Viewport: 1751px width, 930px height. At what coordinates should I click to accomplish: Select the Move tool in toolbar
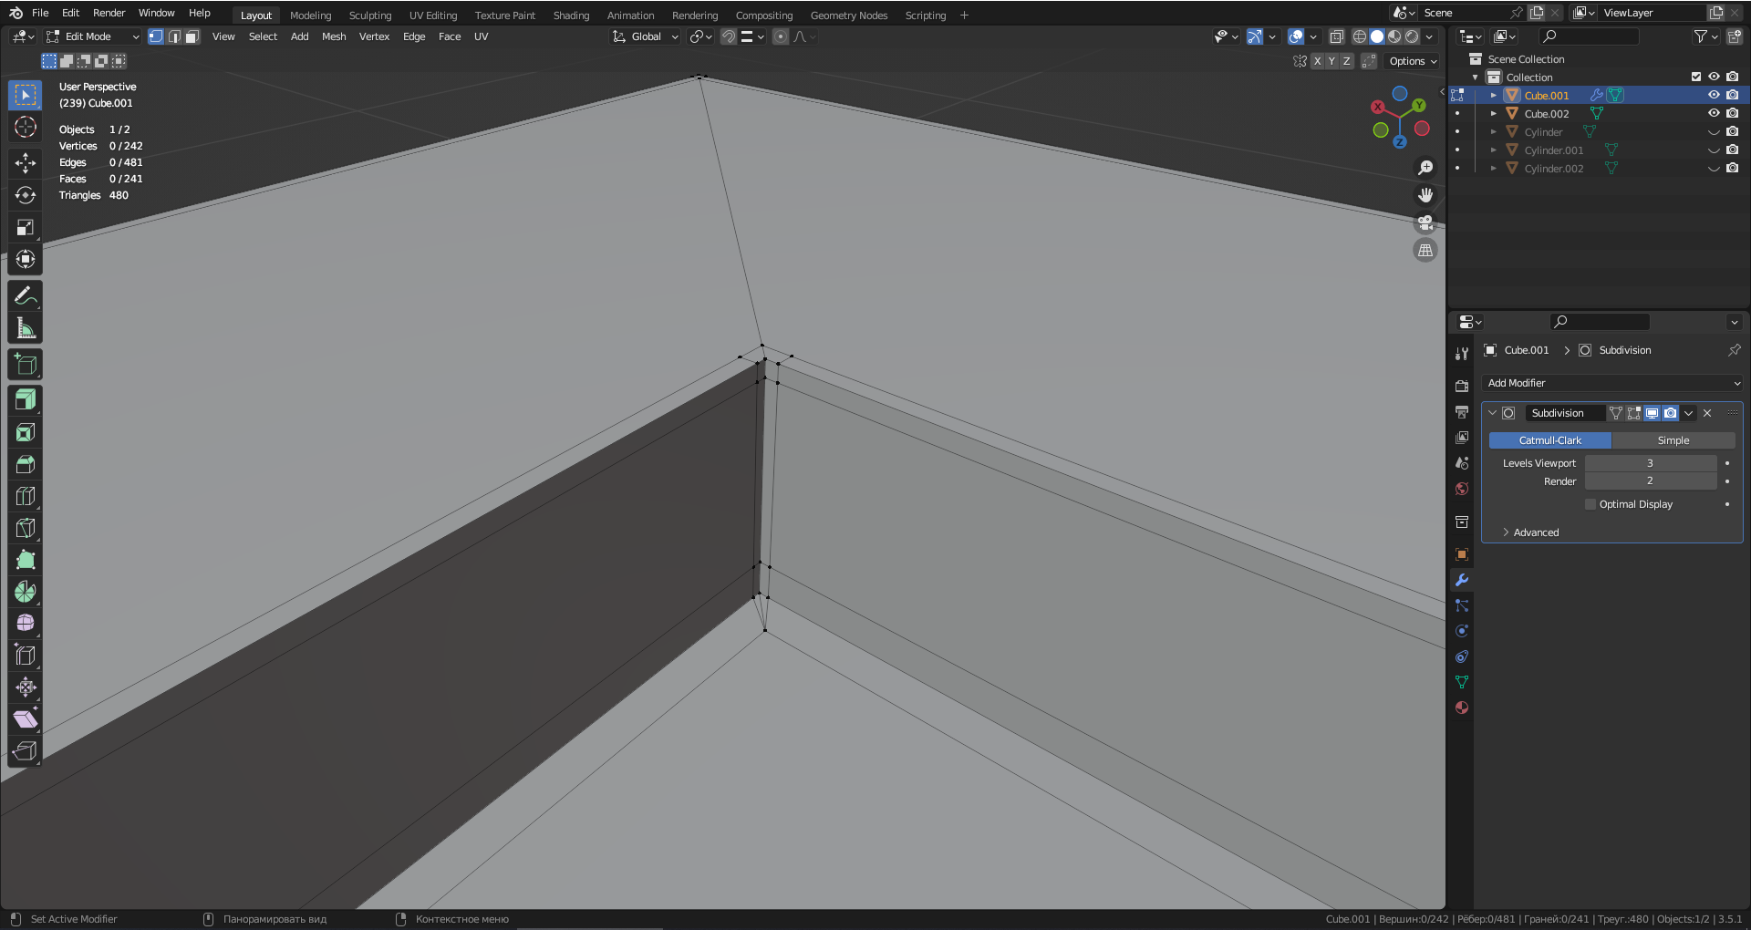point(26,163)
